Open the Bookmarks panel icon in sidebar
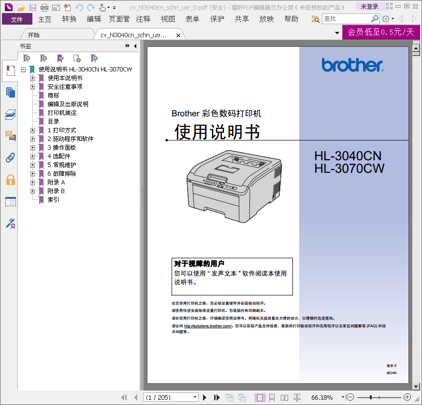 tap(11, 70)
